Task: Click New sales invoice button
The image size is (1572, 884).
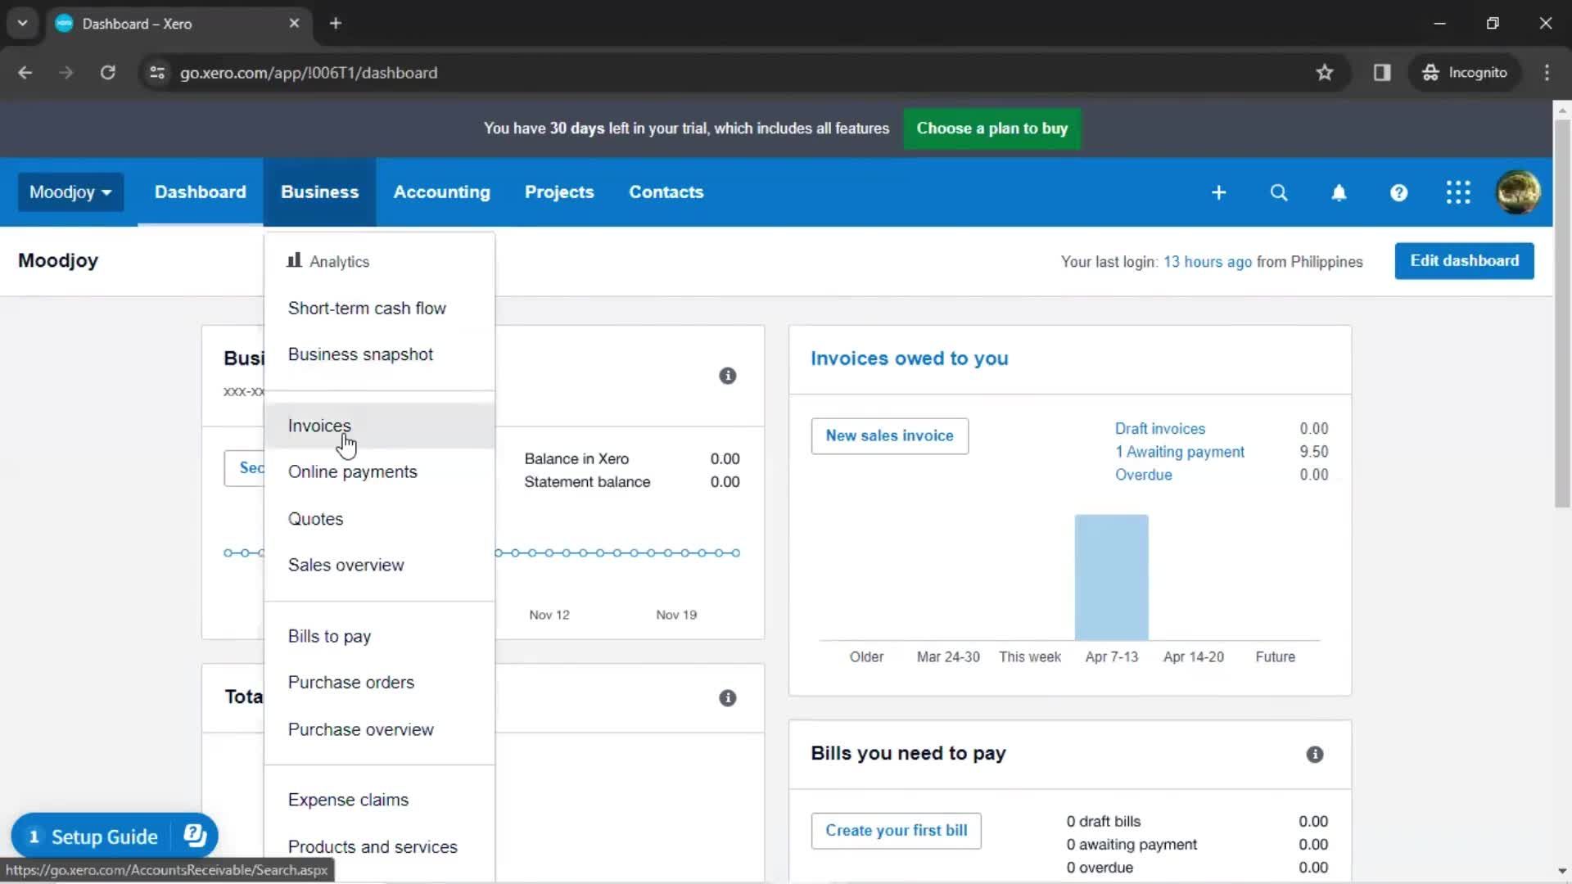Action: tap(889, 436)
